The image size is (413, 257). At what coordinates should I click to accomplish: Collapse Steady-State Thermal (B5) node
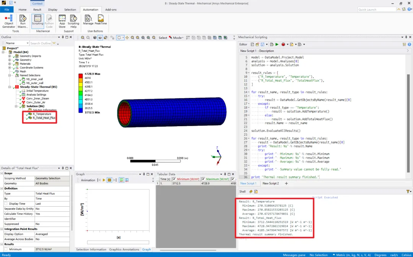10,87
